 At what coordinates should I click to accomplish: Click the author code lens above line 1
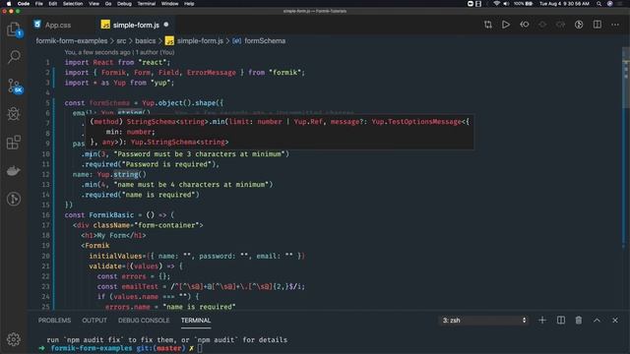[x=119, y=52]
